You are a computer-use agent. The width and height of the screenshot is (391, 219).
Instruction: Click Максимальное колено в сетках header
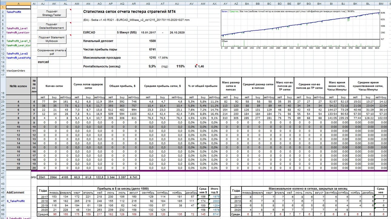coord(308,188)
